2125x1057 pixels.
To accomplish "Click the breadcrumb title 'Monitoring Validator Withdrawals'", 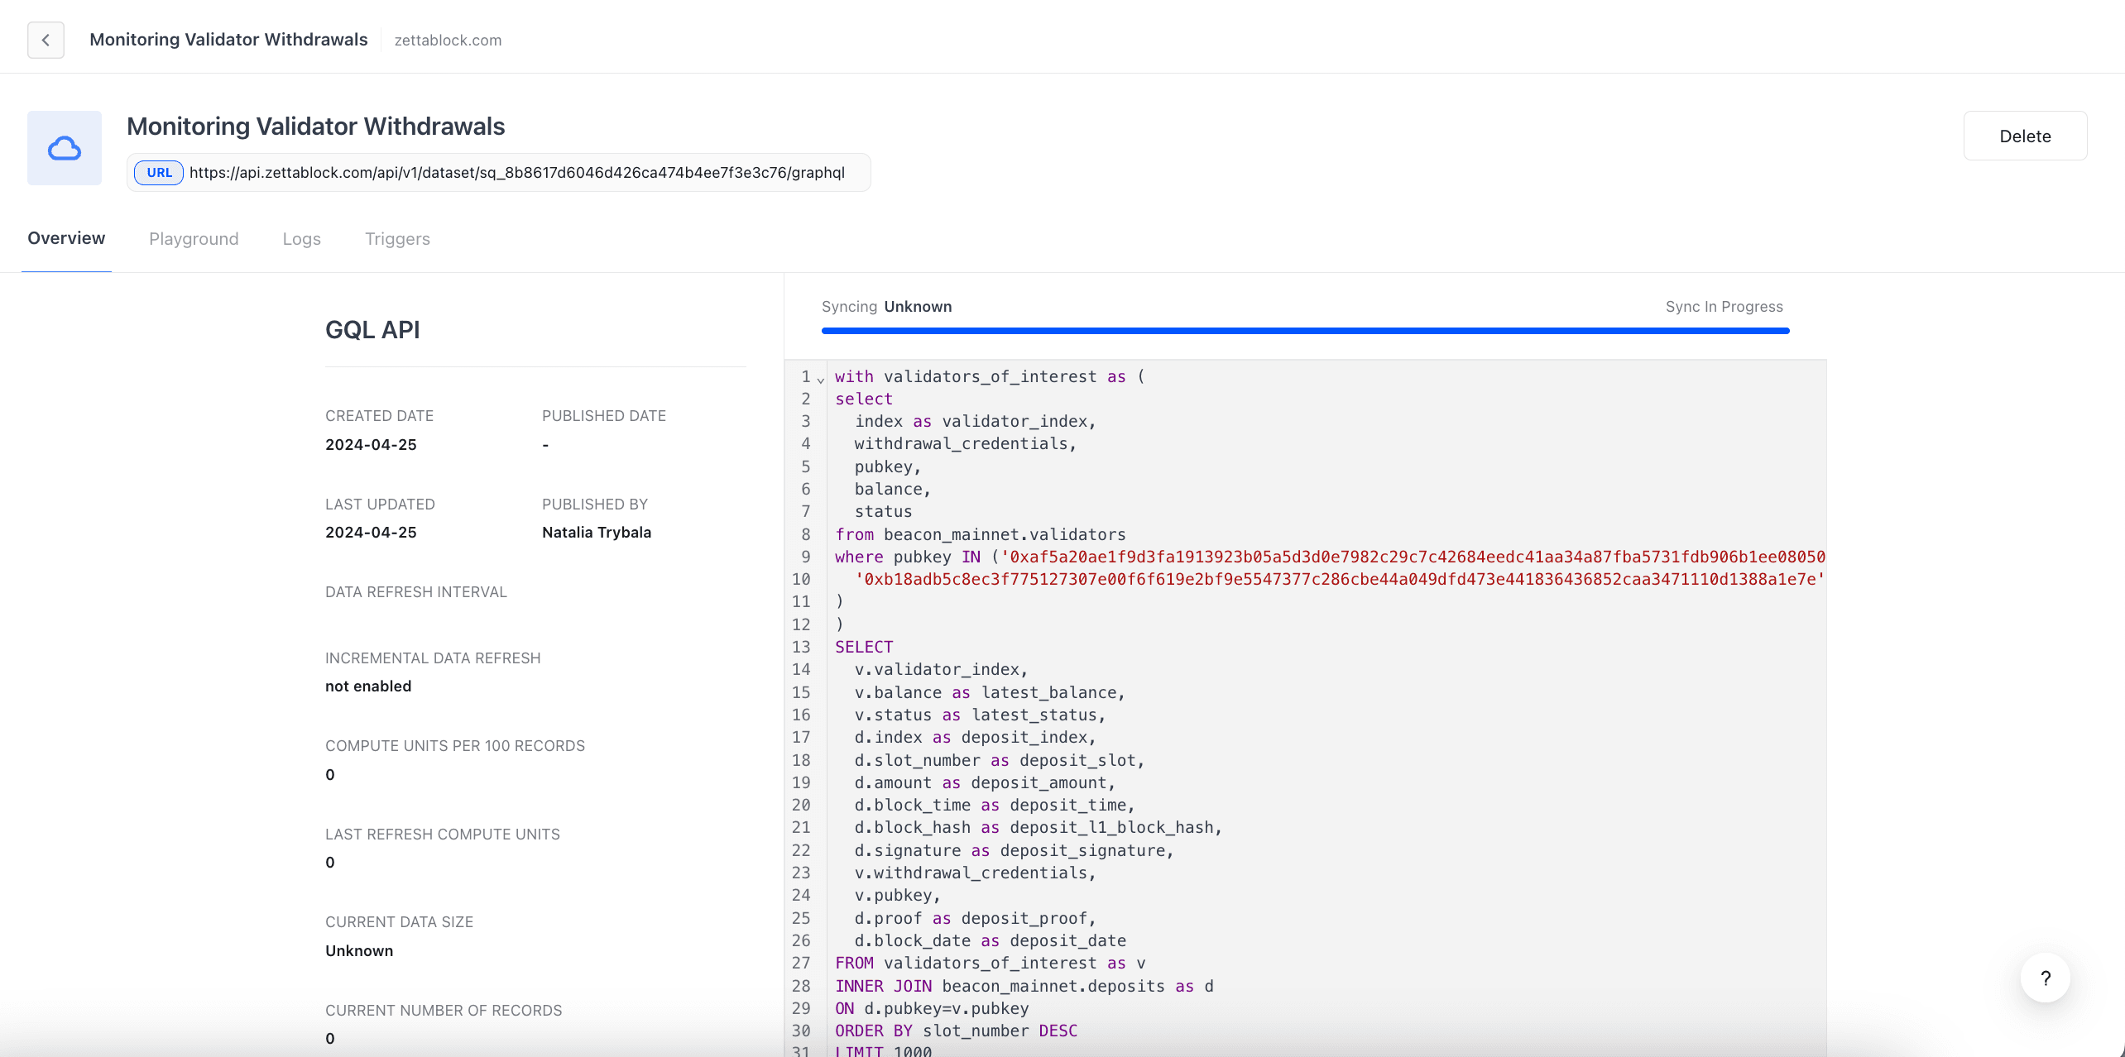I will click(228, 40).
